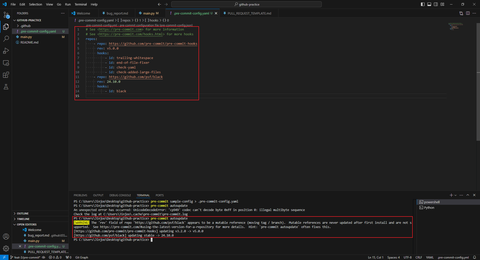Open the Accounts menu icon
480x260 pixels.
point(6,236)
